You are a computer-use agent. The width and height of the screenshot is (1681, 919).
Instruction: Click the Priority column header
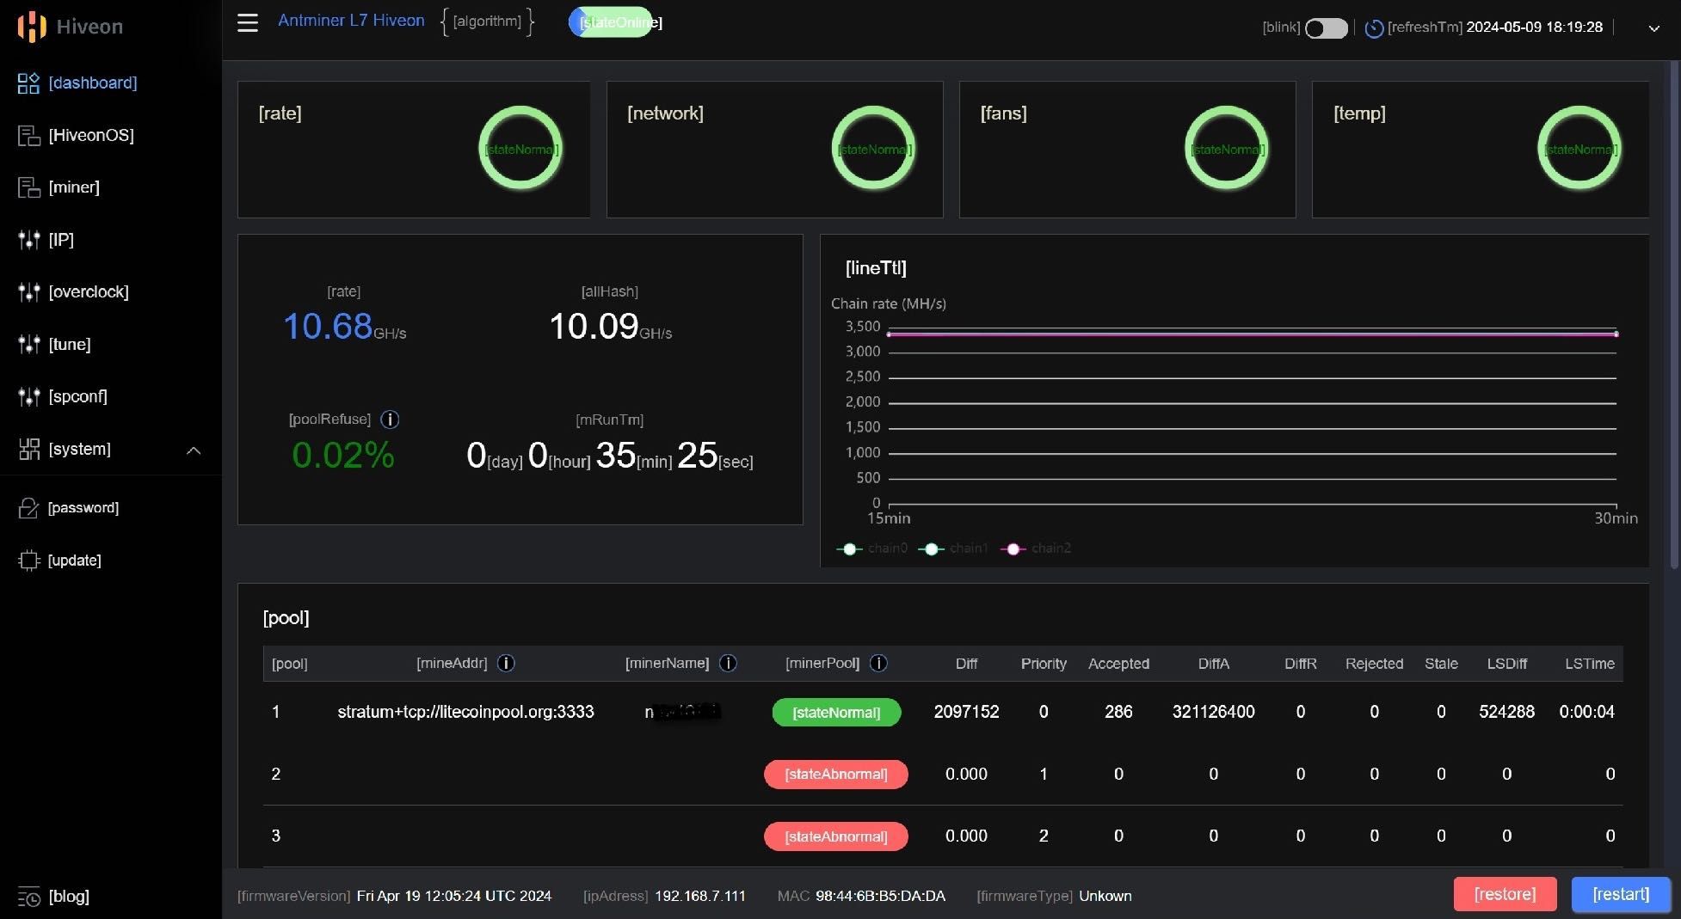coord(1044,664)
